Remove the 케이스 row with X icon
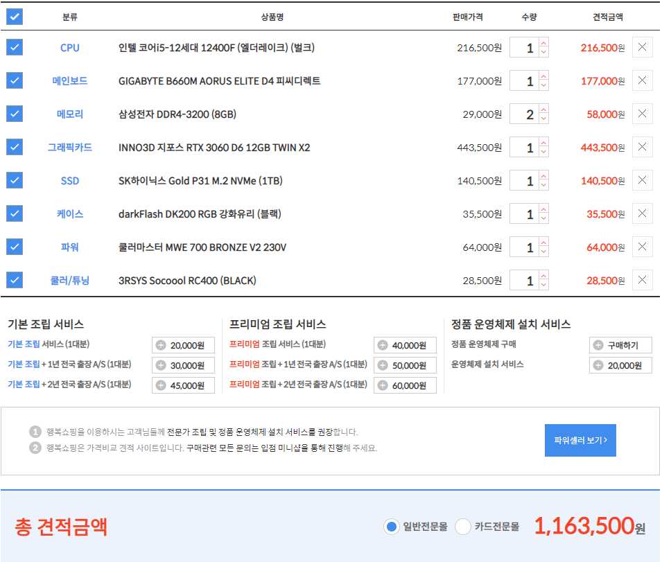 tap(642, 214)
